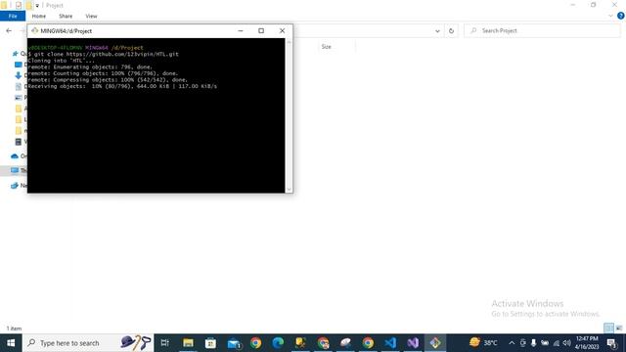This screenshot has height=352, width=626.
Task: Maximize the MINGW64 Git Bash window
Action: (x=261, y=30)
